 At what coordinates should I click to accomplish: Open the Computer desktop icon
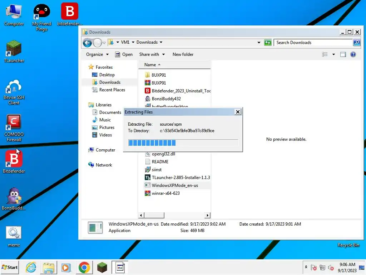14,14
